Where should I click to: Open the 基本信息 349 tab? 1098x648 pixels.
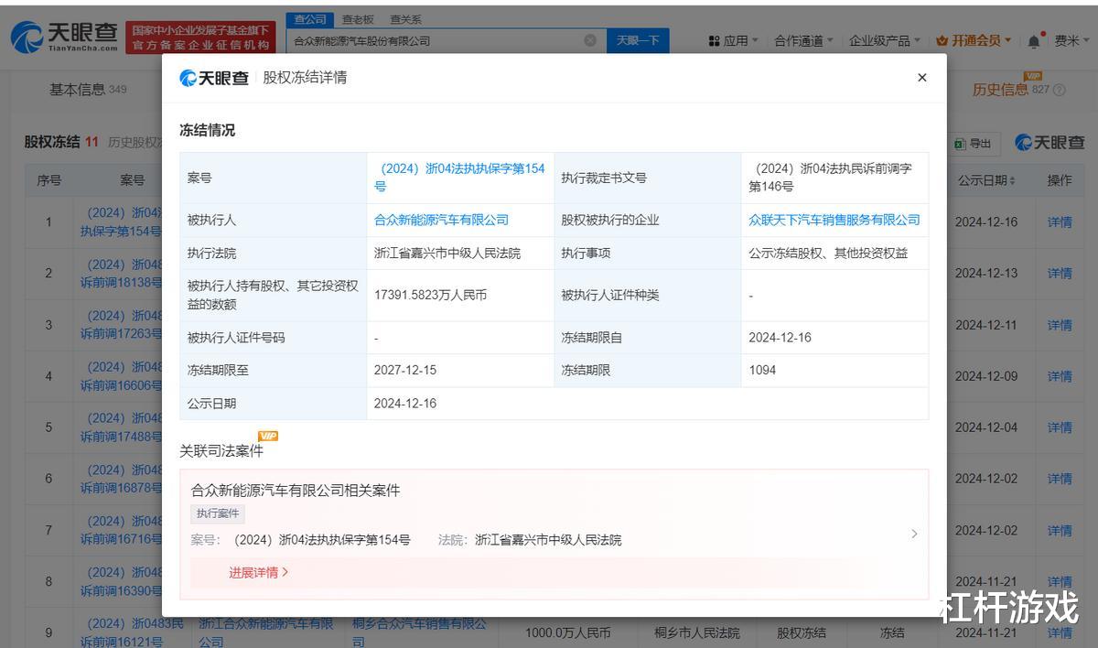88,89
